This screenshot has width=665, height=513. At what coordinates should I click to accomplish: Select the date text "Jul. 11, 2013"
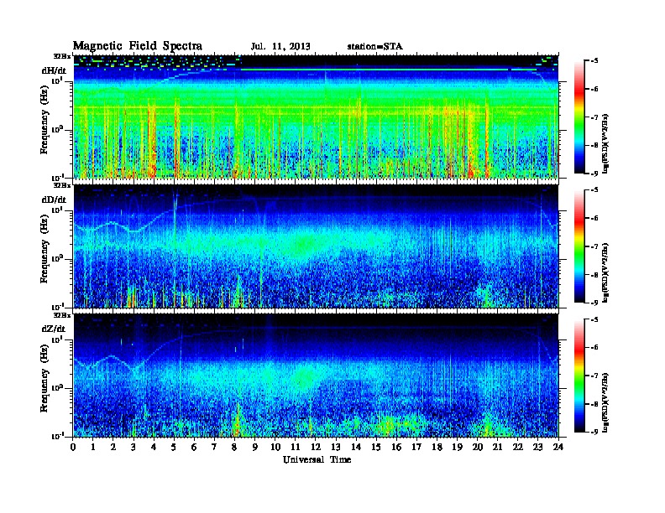tap(280, 47)
